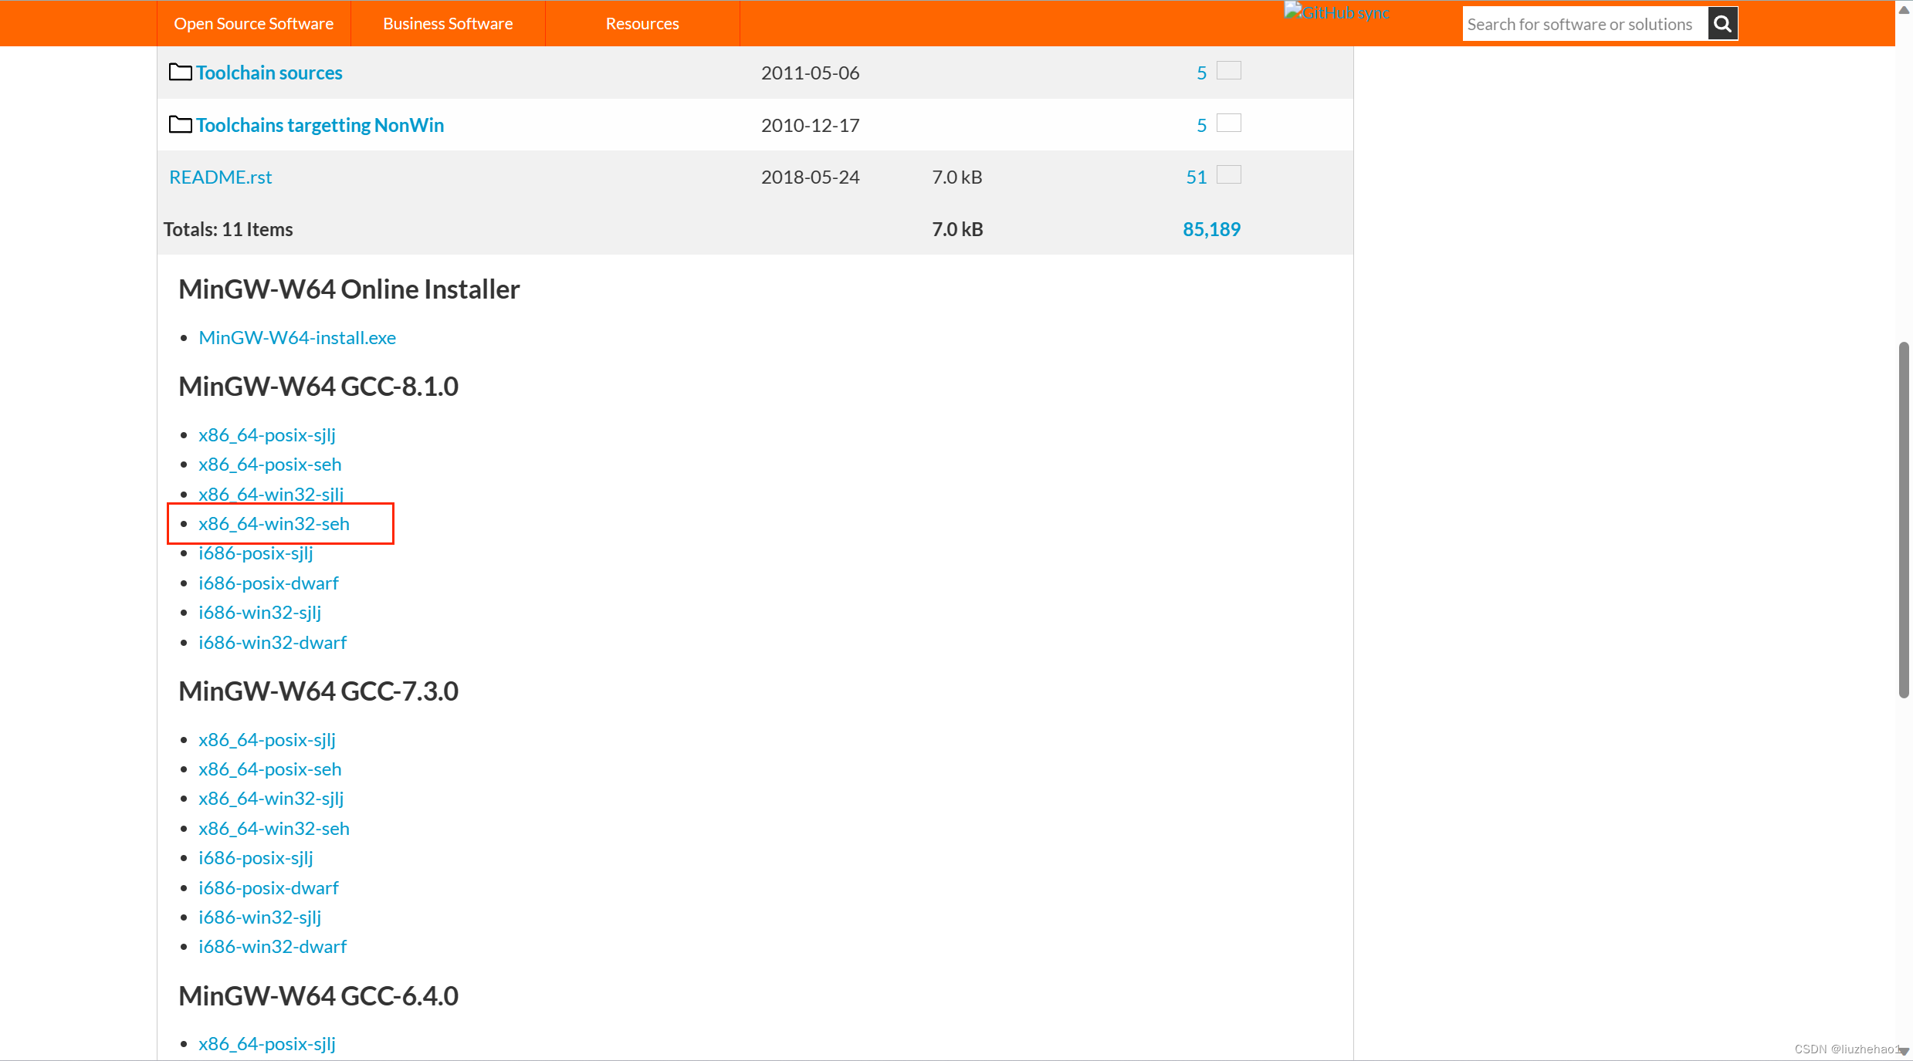Open the Open Source Software menu
This screenshot has width=1913, height=1061.
253,24
